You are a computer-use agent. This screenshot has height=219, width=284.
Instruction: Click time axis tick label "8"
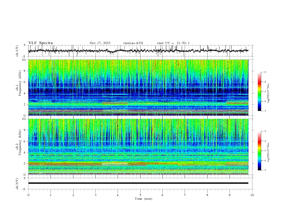pos(207,195)
